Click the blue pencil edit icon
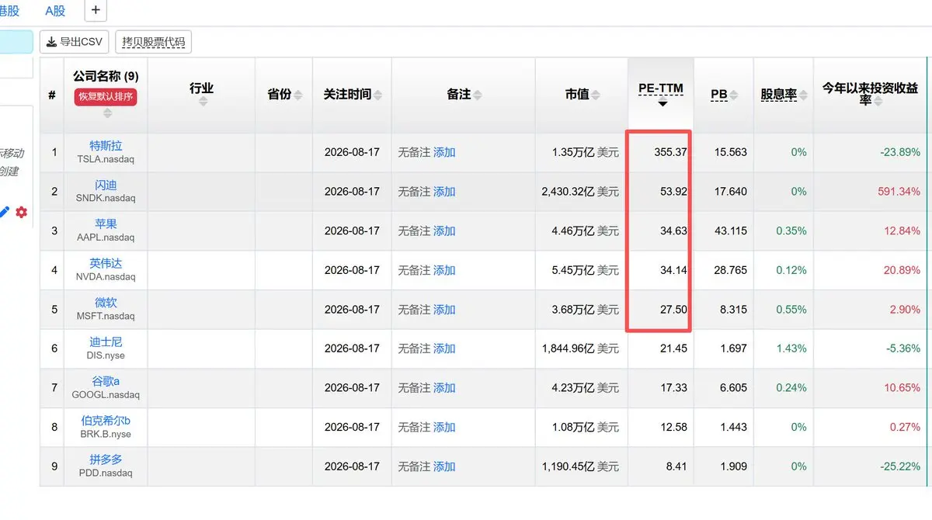The image size is (932, 520). [5, 211]
